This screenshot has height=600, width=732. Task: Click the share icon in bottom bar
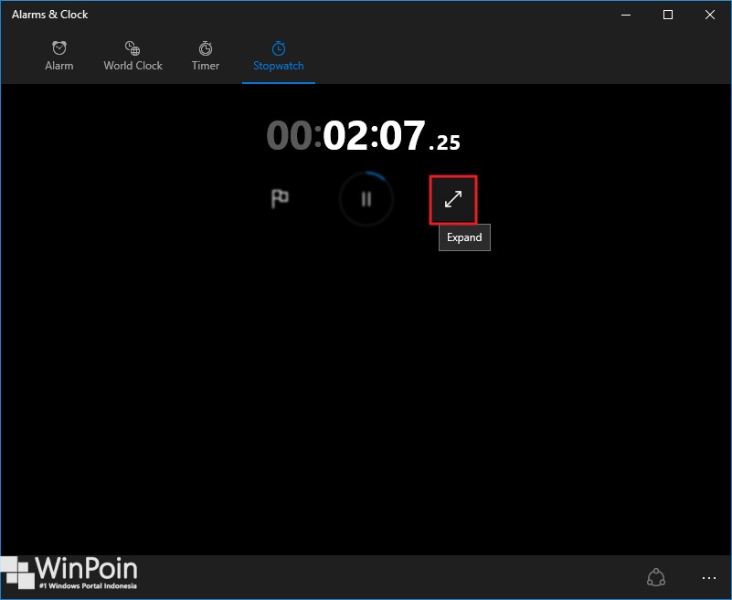656,577
